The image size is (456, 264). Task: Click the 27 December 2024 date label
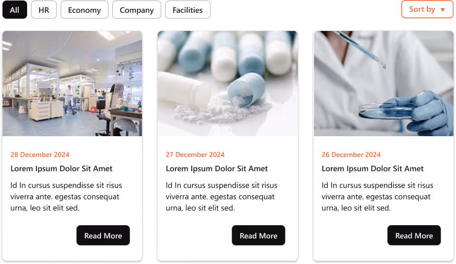pos(195,155)
